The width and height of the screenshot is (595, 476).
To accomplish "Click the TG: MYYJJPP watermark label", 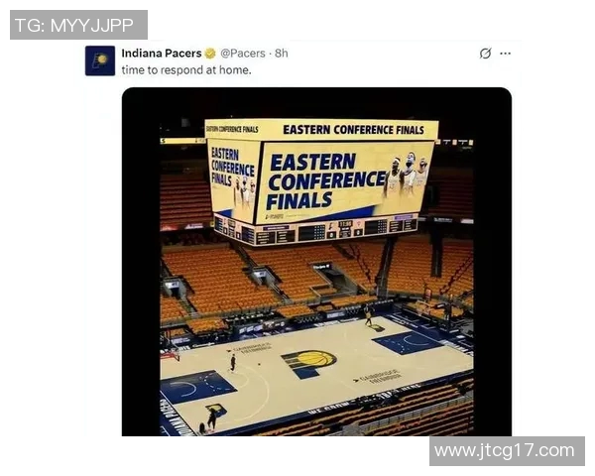I will [x=78, y=25].
